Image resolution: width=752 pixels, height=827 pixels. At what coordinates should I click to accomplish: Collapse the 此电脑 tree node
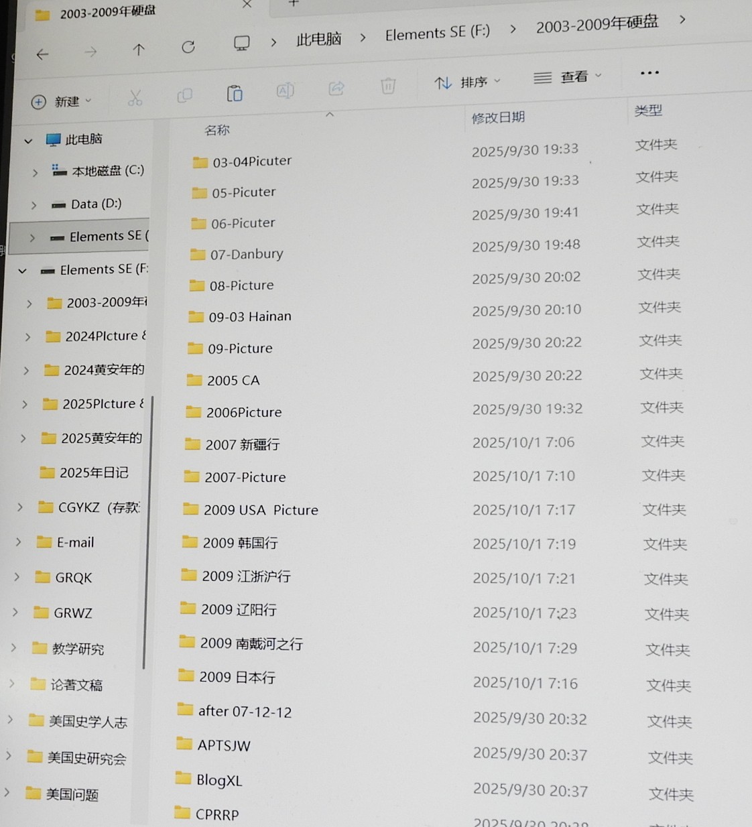pyautogui.click(x=28, y=141)
